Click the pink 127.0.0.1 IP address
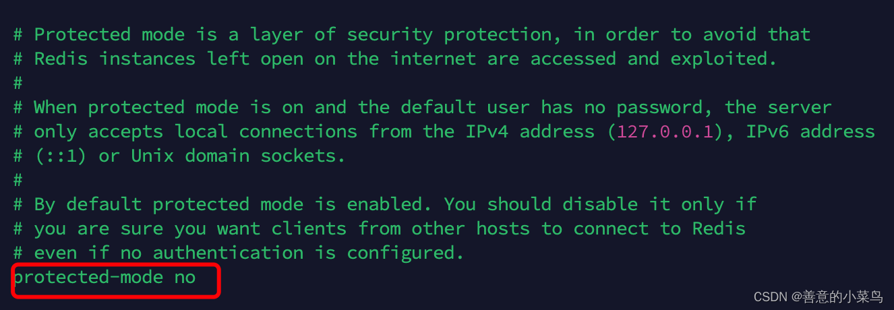 coord(665,131)
